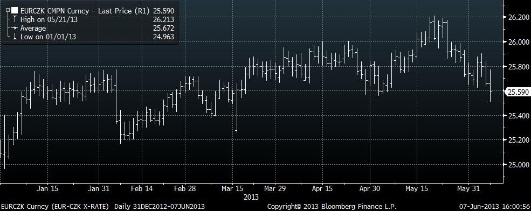Click the 25.672 average value
531x211 pixels.
point(163,29)
